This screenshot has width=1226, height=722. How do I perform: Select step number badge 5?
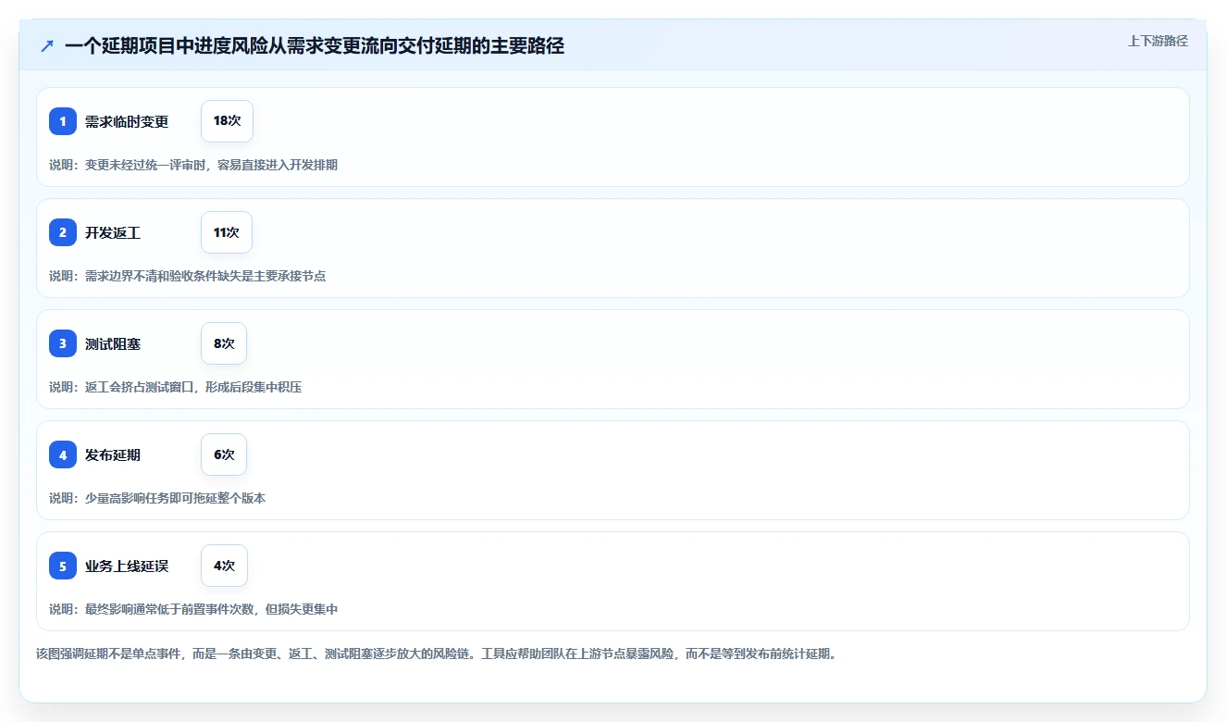click(63, 566)
